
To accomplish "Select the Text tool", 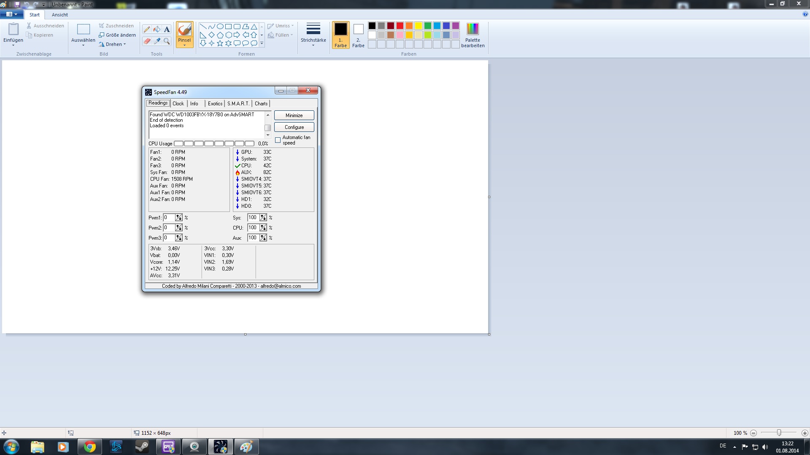I will tap(167, 29).
